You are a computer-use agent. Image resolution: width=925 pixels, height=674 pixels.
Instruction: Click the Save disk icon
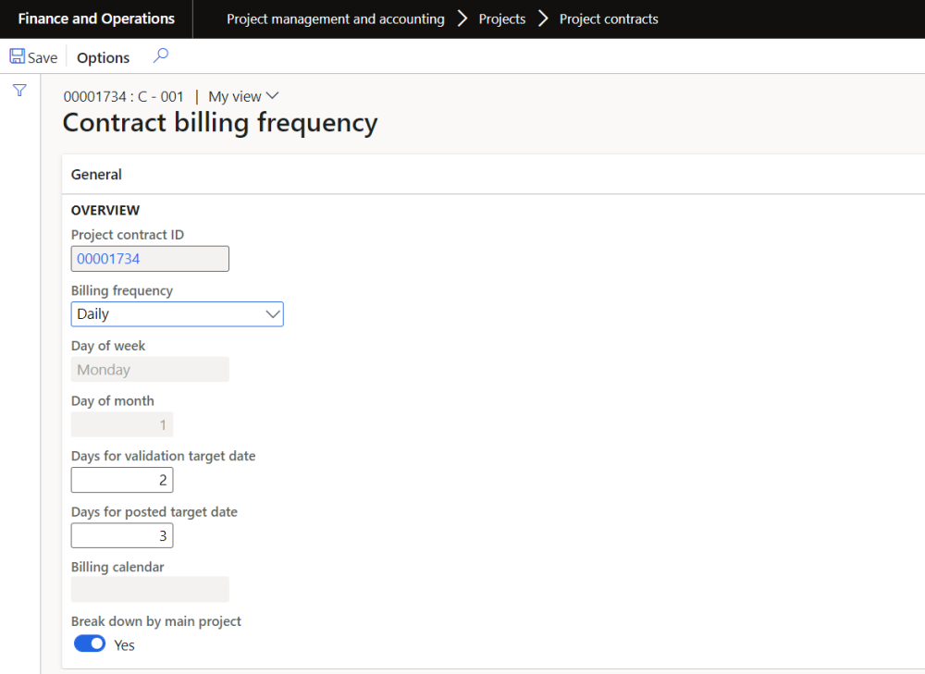point(18,57)
